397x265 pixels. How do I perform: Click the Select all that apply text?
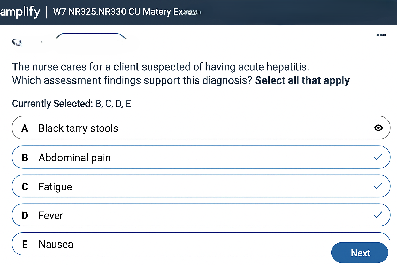coord(302,80)
